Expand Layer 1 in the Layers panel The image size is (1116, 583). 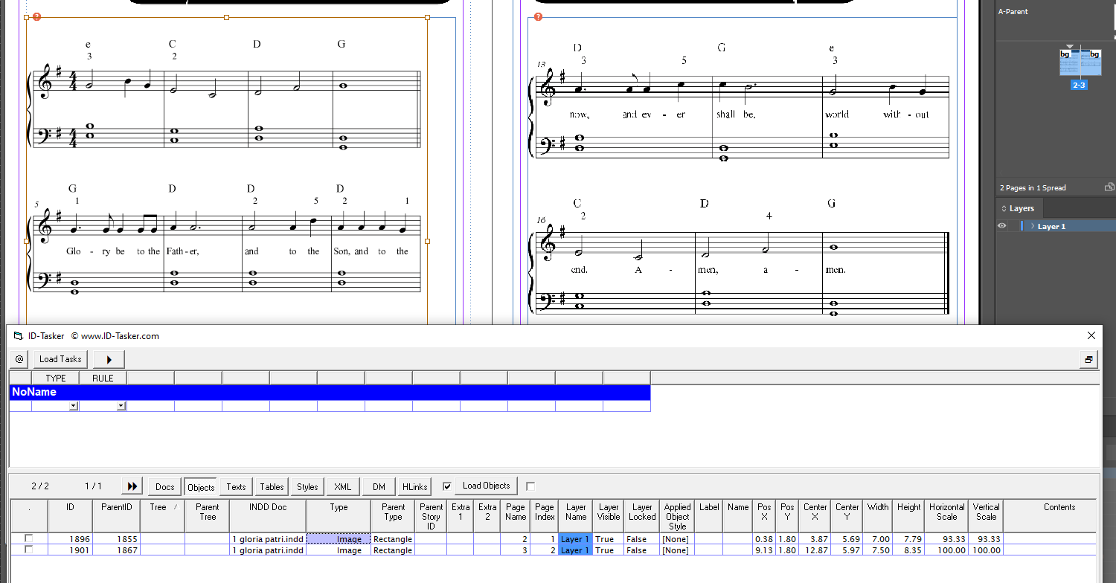[1034, 225]
